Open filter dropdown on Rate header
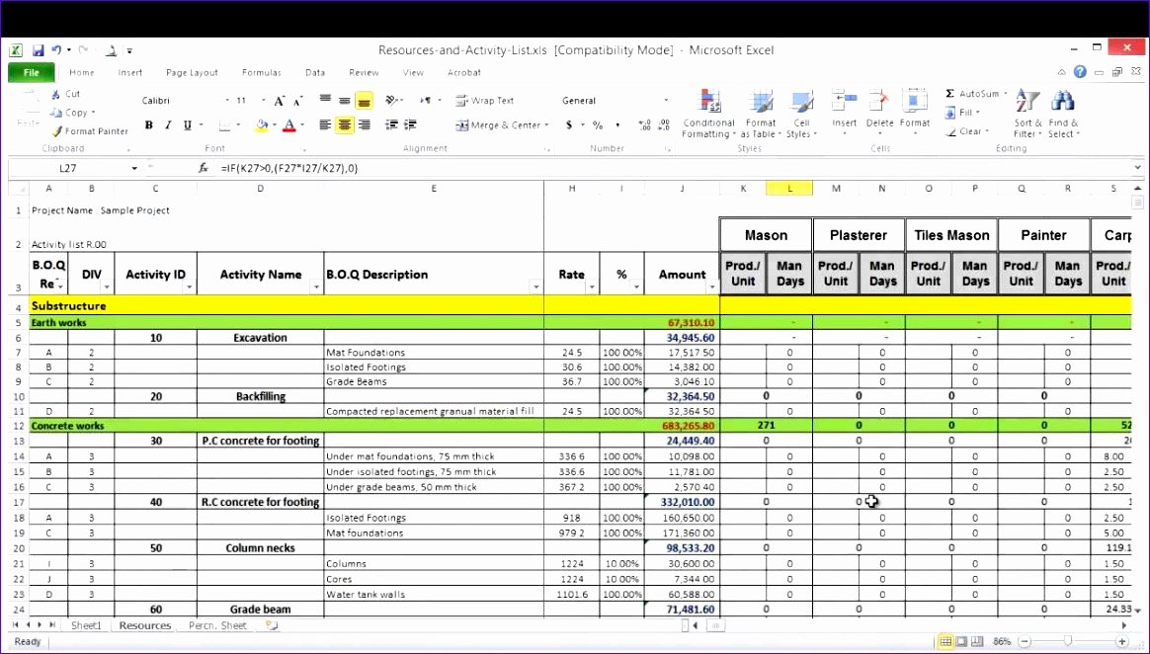This screenshot has width=1150, height=654. (x=592, y=286)
